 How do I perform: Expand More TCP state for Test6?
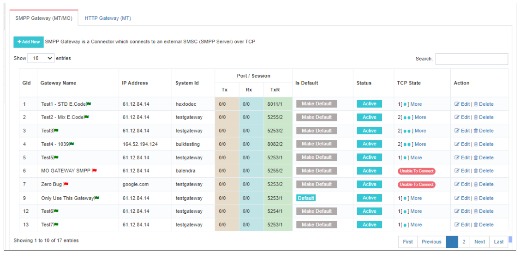[x=416, y=211]
